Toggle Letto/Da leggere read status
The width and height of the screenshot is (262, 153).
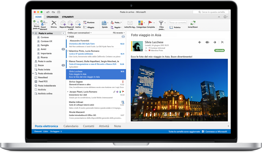[x=130, y=23]
